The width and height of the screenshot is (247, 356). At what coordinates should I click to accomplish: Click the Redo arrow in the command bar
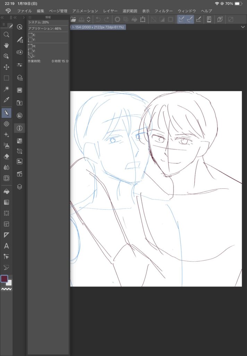tap(107, 19)
